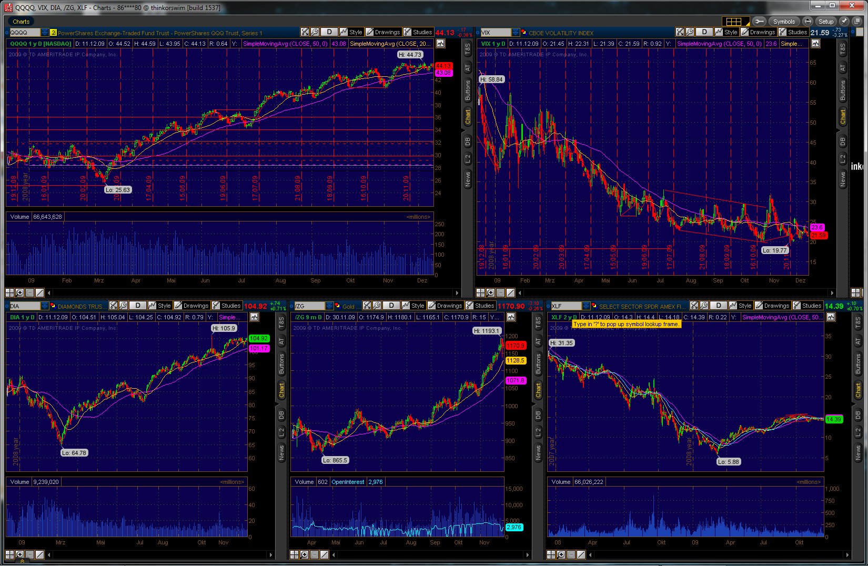Open the Setup menu
Viewport: 868px width, 566px height.
[825, 22]
